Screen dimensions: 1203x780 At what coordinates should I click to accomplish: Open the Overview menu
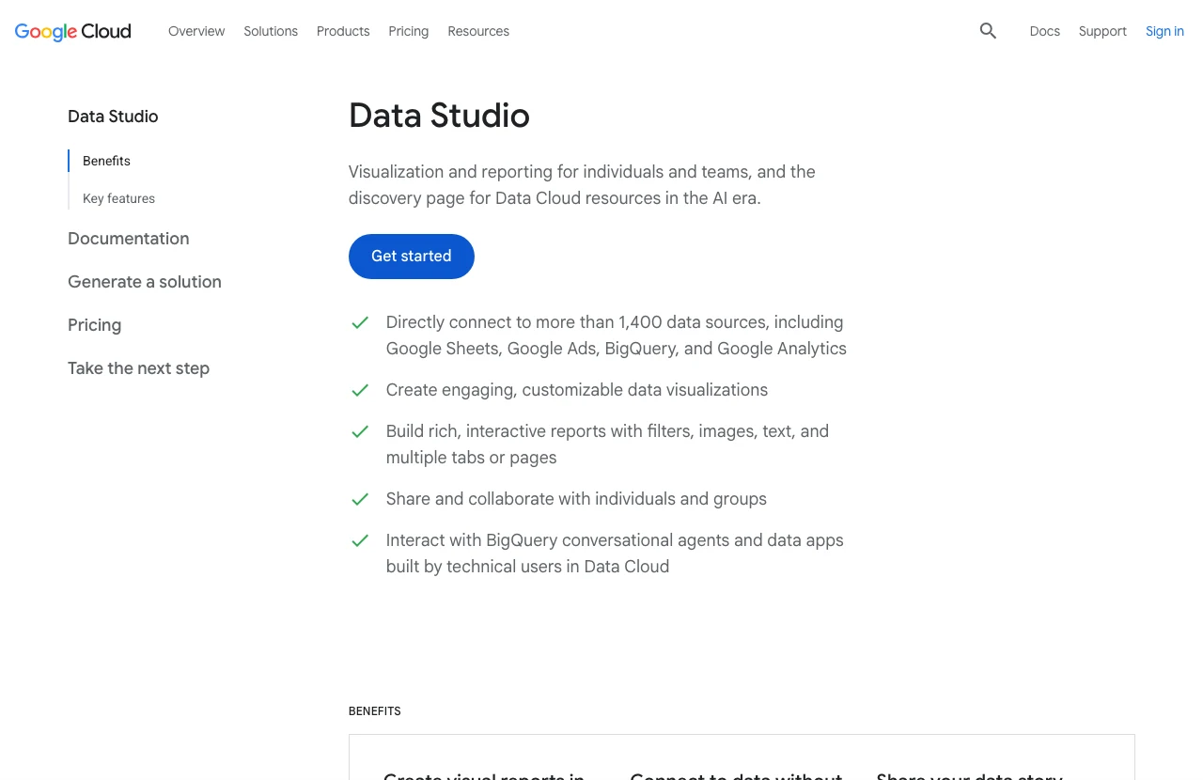coord(196,31)
